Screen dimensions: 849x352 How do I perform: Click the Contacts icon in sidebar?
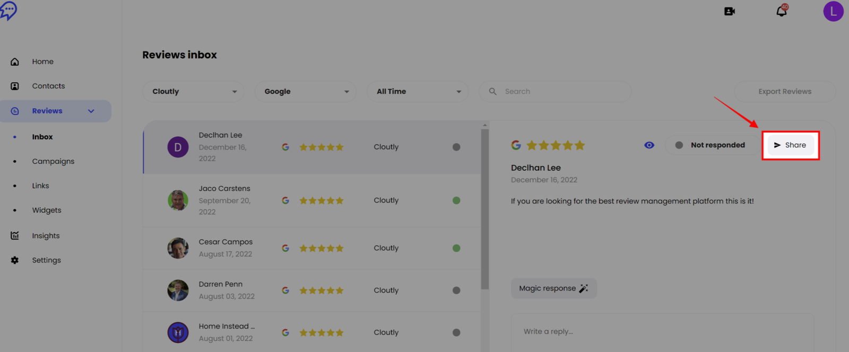15,86
